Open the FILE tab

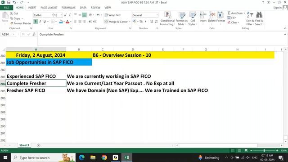tap(6, 8)
